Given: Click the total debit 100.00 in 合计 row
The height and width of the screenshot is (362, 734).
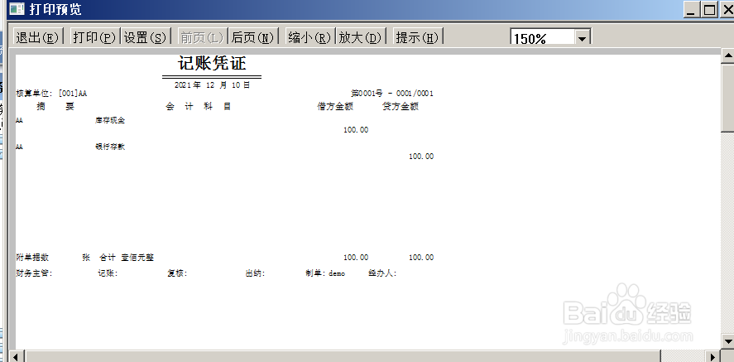Looking at the screenshot, I should coord(356,258).
